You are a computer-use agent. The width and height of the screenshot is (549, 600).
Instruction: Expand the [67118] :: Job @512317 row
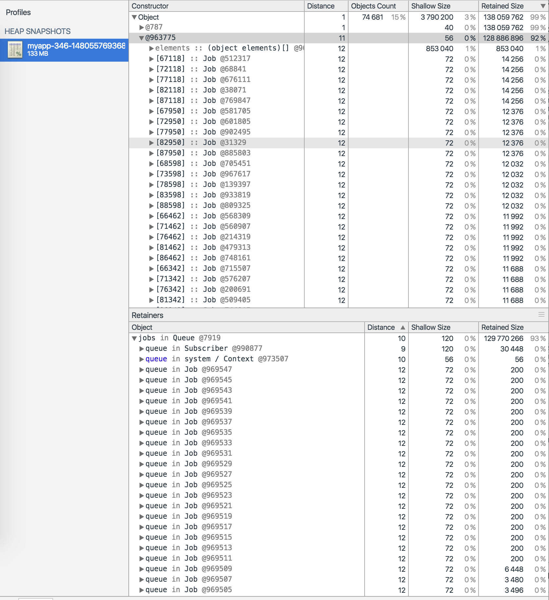[151, 59]
